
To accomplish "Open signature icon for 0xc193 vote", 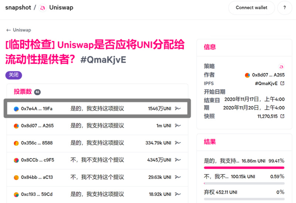I will tap(178, 194).
